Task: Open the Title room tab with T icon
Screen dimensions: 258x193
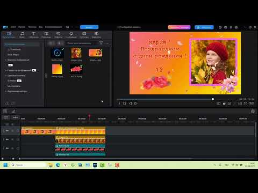Action: pos(34,35)
